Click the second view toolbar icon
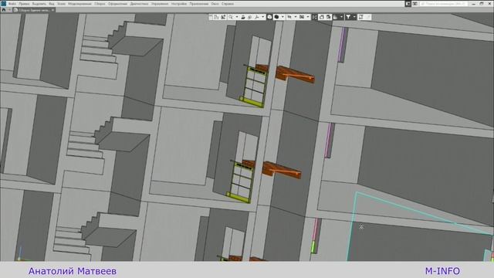The image size is (494, 278). click(216, 17)
